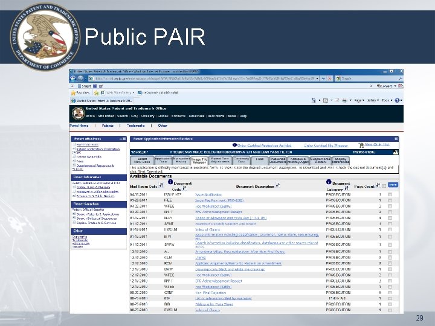
Task: Open the Trademarks navigation link
Action: pyautogui.click(x=136, y=126)
